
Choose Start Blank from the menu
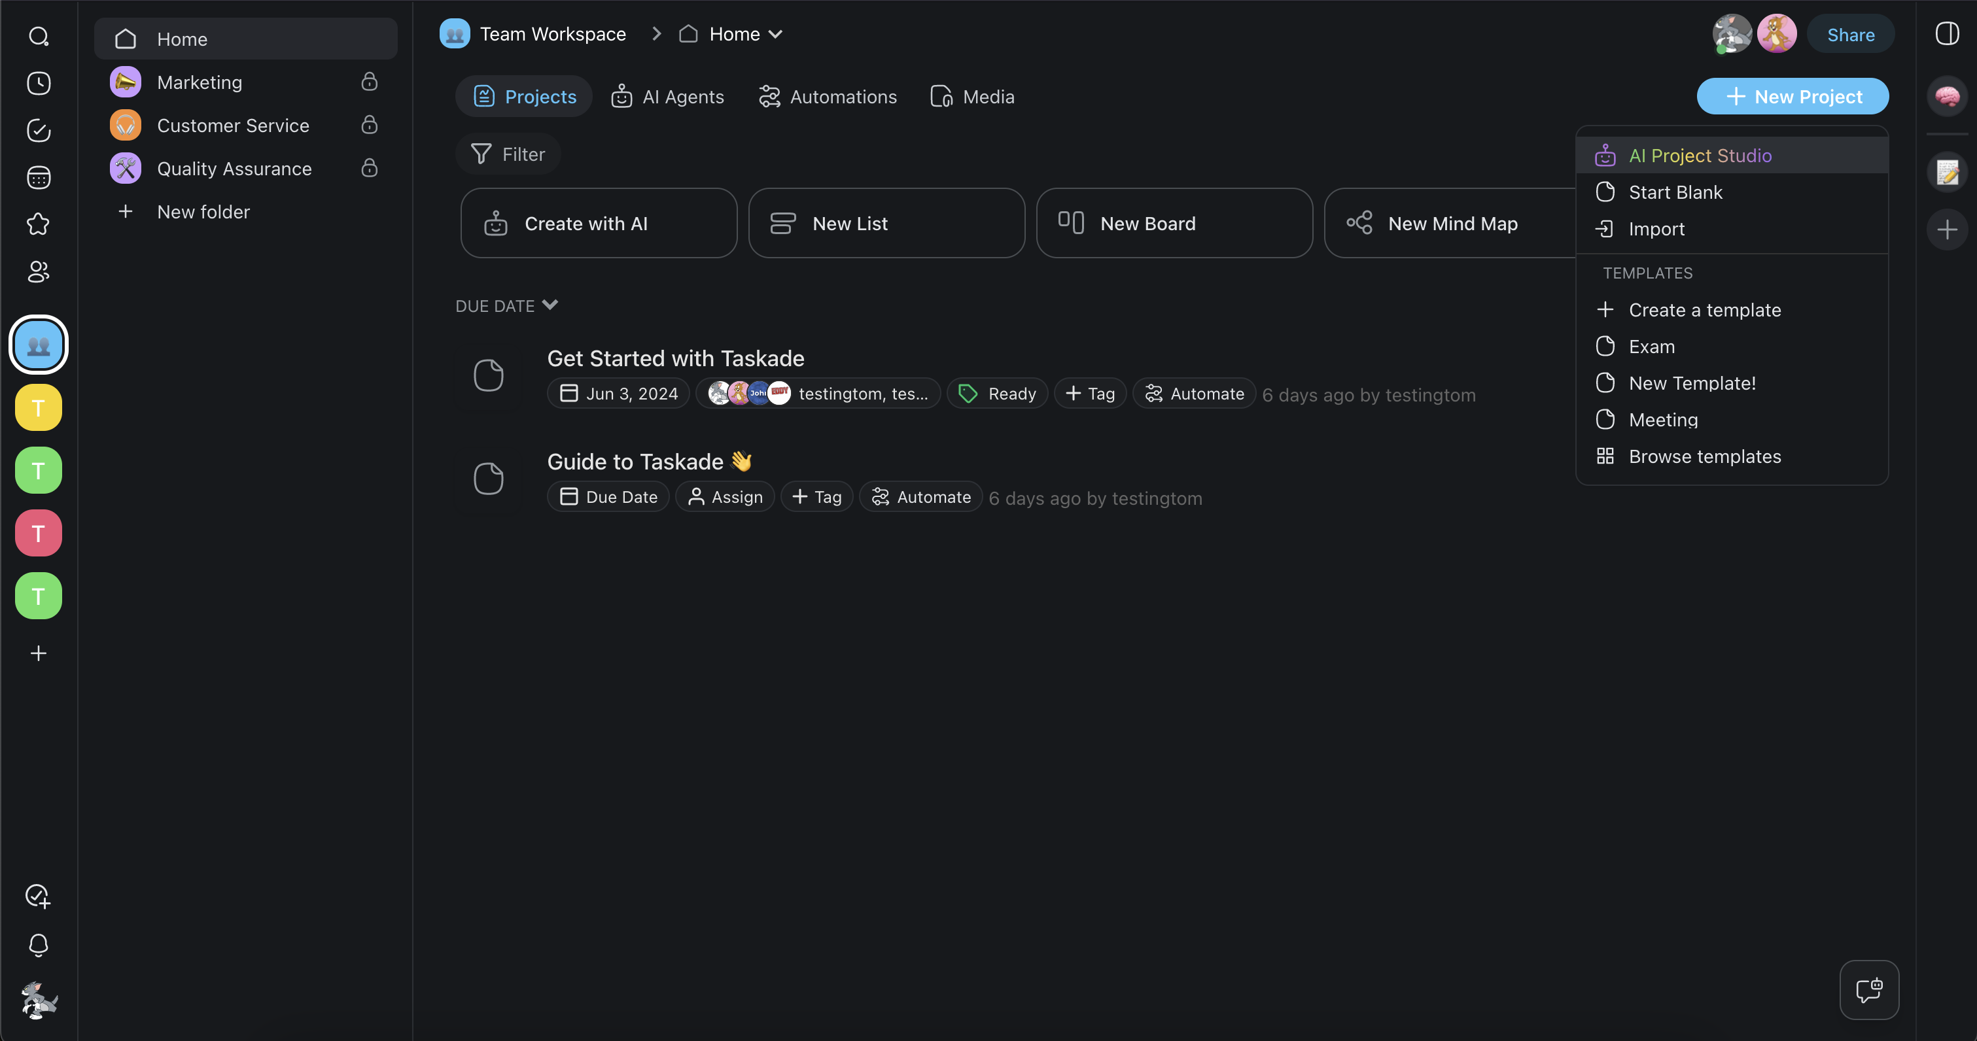1675,192
